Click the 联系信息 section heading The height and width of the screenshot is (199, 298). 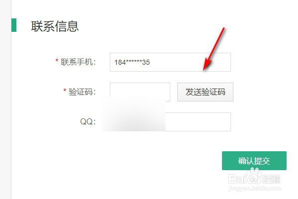[55, 26]
